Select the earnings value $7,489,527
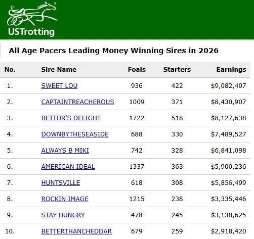The width and height of the screenshot is (254, 239). click(229, 134)
